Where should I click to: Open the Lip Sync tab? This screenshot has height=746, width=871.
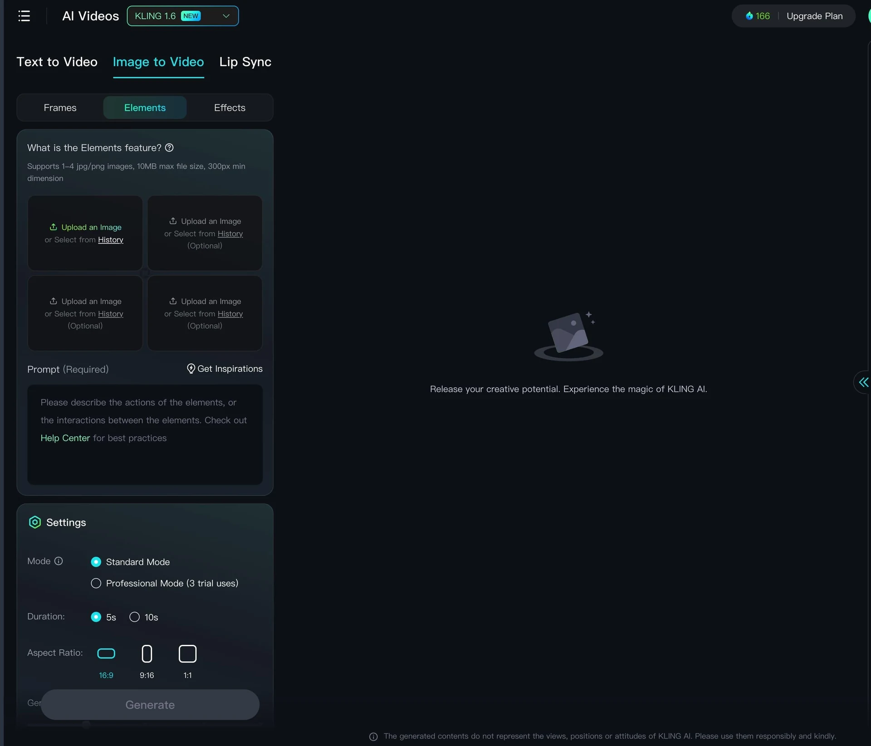tap(245, 62)
